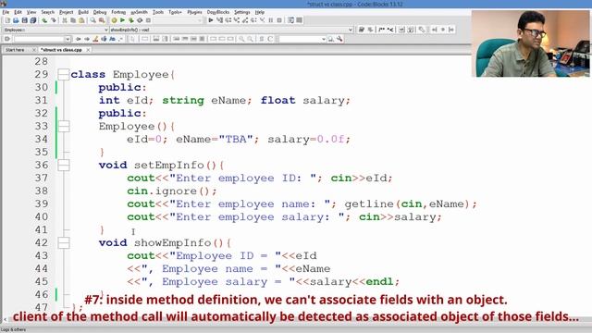Open the Replace tool
Viewport: 592px width, 333px height.
pos(102,20)
